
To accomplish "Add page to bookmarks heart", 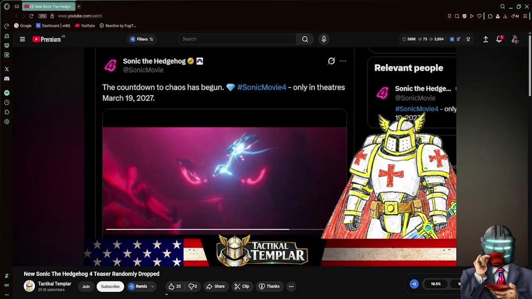I will 479,16.
